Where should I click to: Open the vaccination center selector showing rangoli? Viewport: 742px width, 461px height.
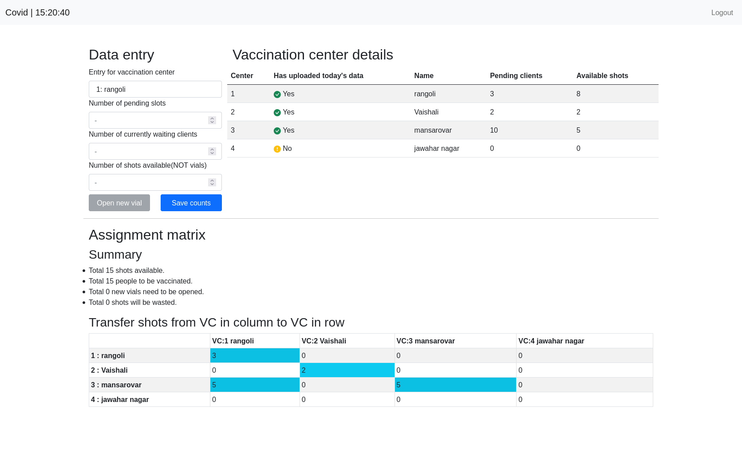click(x=155, y=89)
